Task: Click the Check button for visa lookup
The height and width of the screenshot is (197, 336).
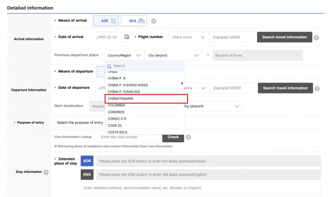Action: point(173,137)
